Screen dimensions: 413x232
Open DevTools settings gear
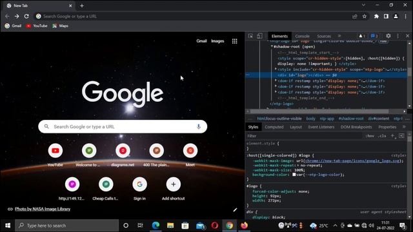[388, 36]
